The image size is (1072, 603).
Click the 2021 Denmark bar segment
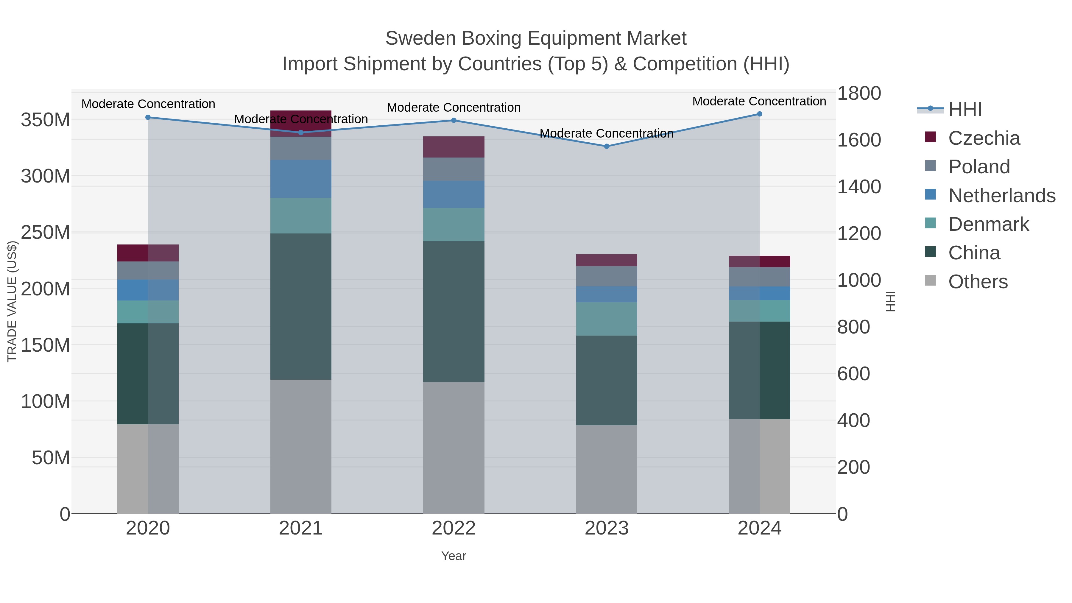[x=301, y=216]
